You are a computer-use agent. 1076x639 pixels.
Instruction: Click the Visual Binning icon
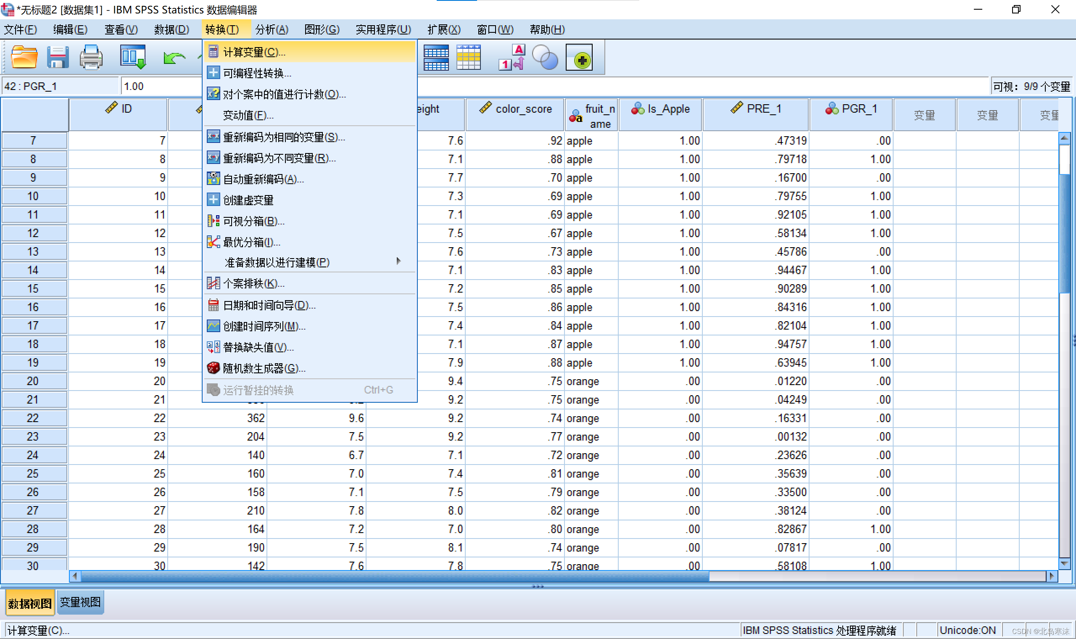(x=213, y=221)
